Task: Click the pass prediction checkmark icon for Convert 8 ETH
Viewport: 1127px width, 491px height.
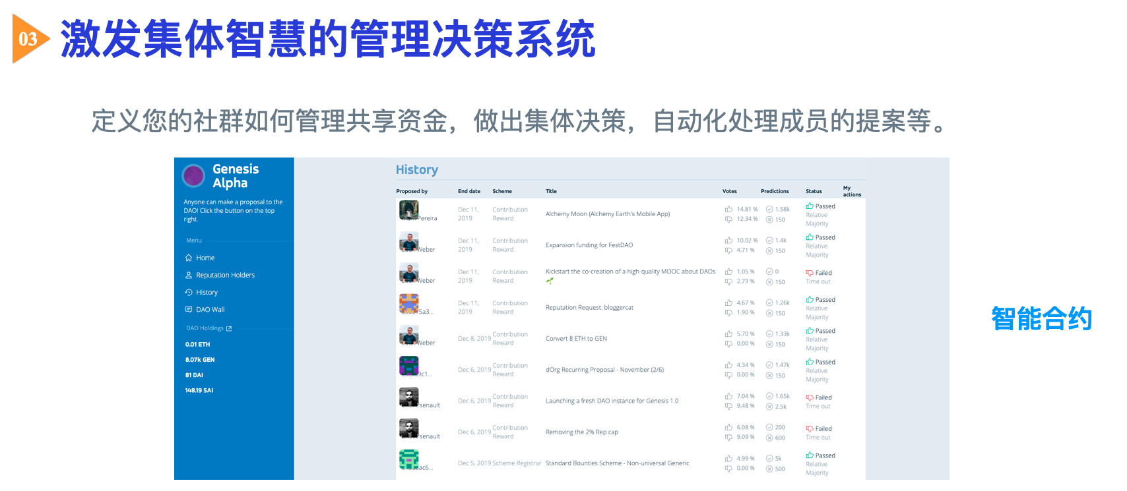Action: click(x=769, y=333)
